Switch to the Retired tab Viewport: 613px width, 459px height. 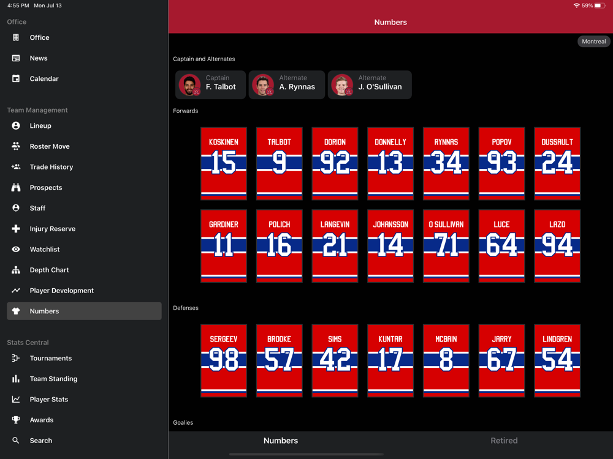[504, 440]
